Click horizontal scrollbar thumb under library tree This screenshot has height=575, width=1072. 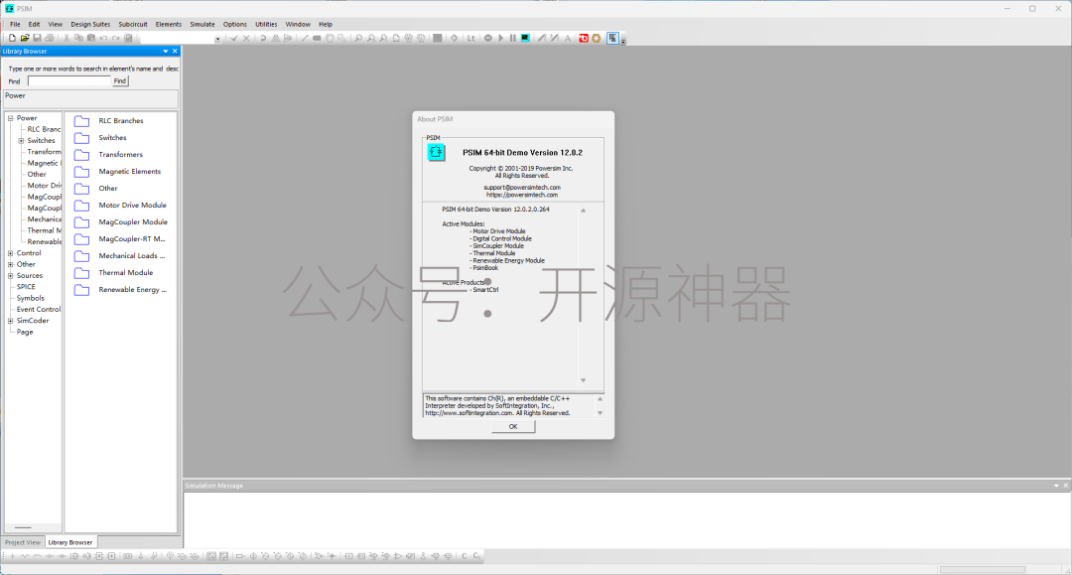[23, 527]
